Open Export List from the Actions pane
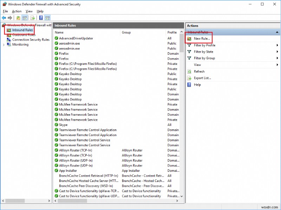 click(x=200, y=78)
